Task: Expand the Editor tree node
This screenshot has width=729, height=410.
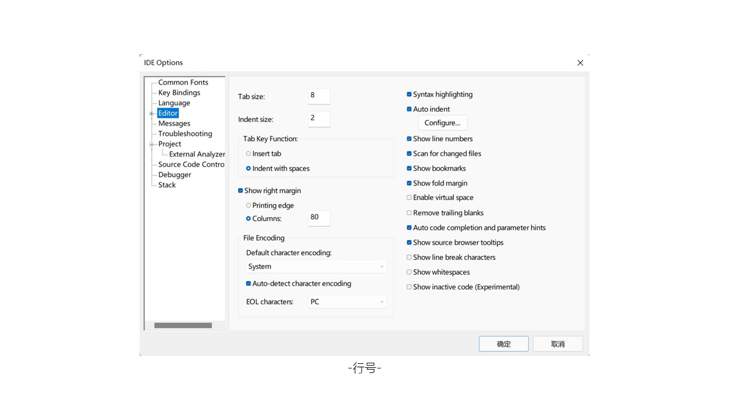Action: click(151, 113)
